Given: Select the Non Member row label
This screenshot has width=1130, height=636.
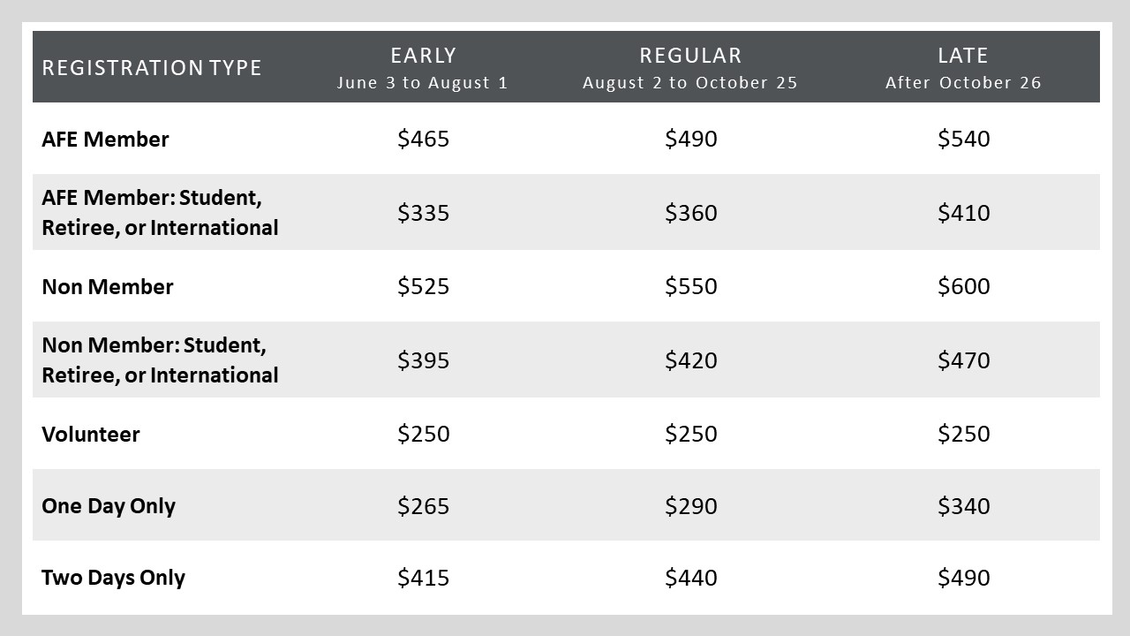Looking at the screenshot, I should 108,287.
